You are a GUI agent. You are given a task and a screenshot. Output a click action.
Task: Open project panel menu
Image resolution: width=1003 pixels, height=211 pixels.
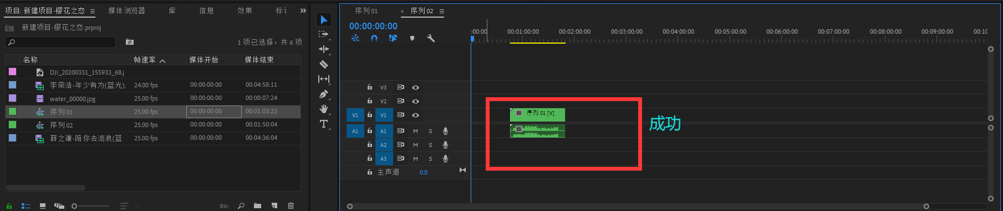tap(93, 11)
